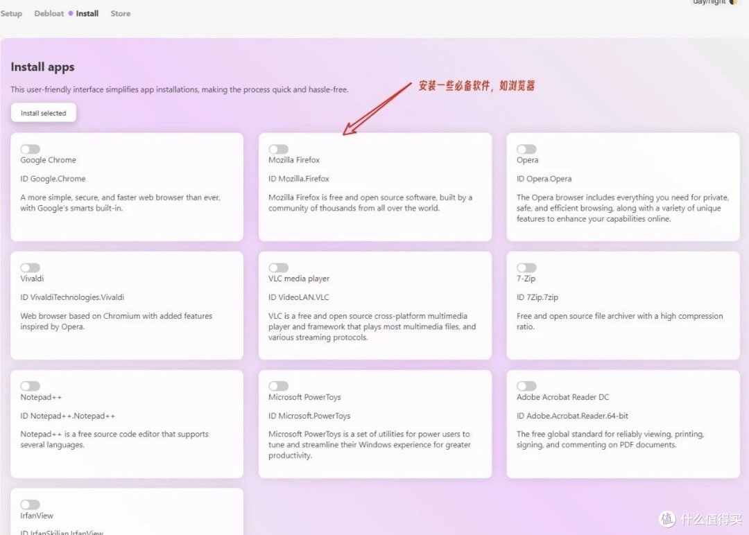Screen dimensions: 749x535
Task: Enable the VLC media player toggle
Action: pyautogui.click(x=279, y=267)
